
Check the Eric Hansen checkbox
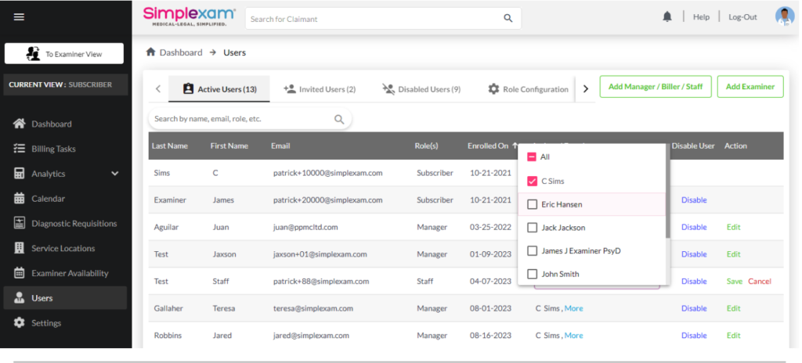pyautogui.click(x=533, y=205)
